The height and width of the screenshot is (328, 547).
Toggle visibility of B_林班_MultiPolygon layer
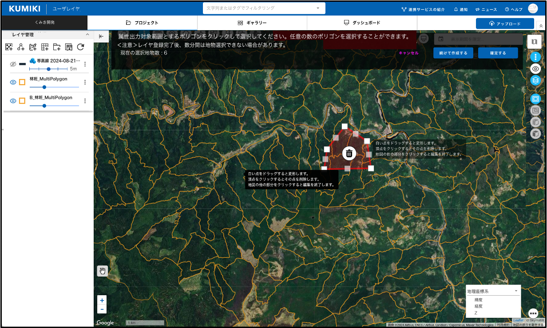(x=13, y=101)
